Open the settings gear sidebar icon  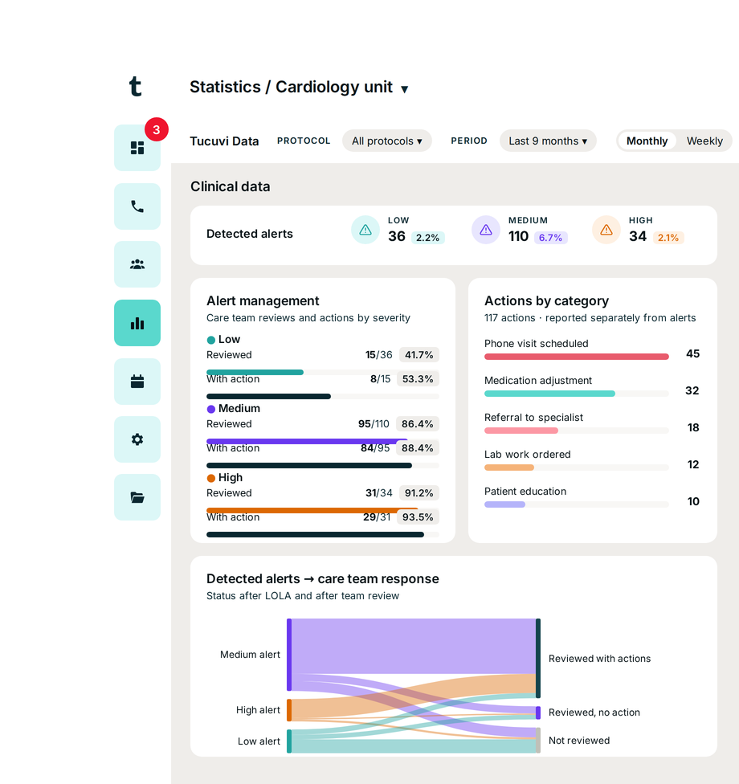click(x=137, y=439)
